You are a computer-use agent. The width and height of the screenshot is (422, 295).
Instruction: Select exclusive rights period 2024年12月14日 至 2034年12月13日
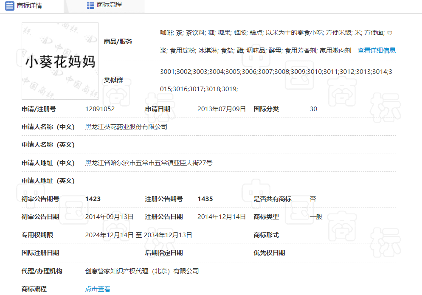138,235
